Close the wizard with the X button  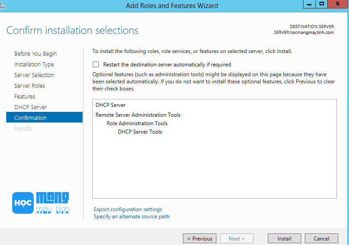point(338,4)
